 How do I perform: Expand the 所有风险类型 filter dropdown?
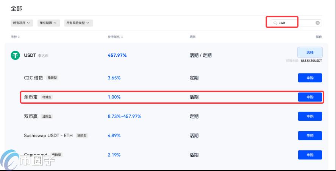(x=78, y=23)
